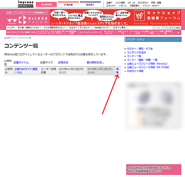
Task: Open the article 企業Webサイト運営いろは
Action: [26, 71]
